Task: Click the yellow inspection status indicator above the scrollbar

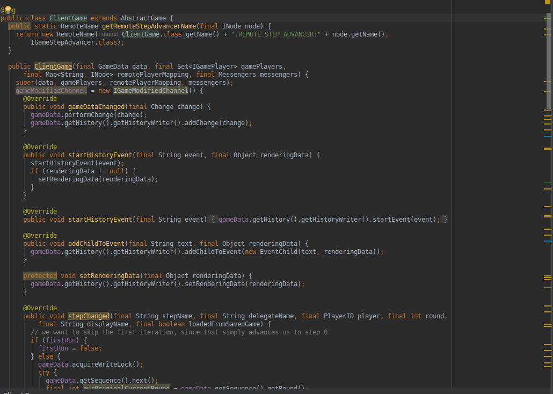Action: point(547,3)
